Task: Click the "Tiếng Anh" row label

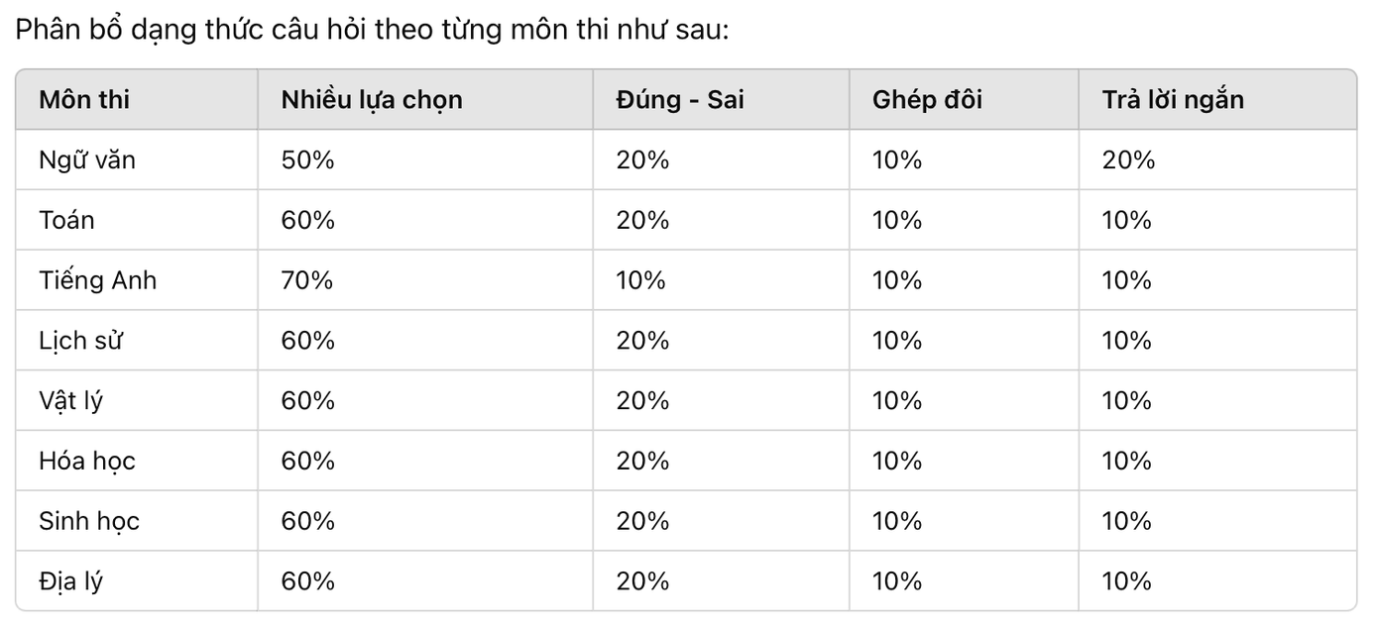Action: click(98, 280)
